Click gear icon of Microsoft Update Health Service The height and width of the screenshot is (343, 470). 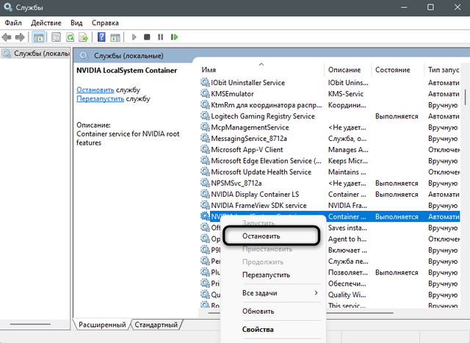pos(205,172)
